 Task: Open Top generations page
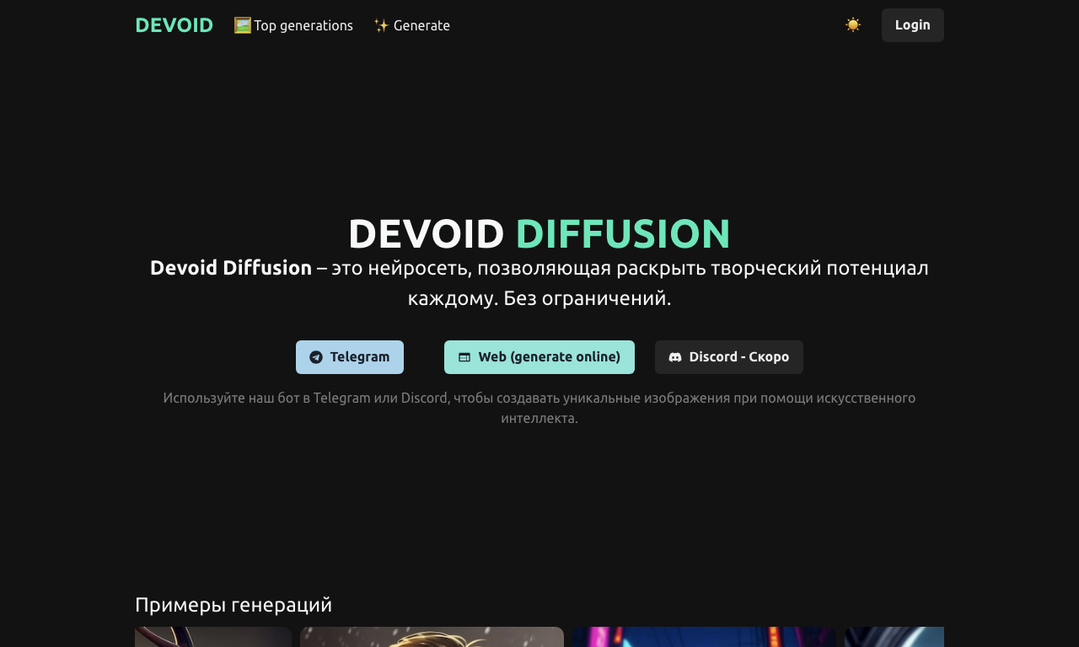[x=293, y=25]
